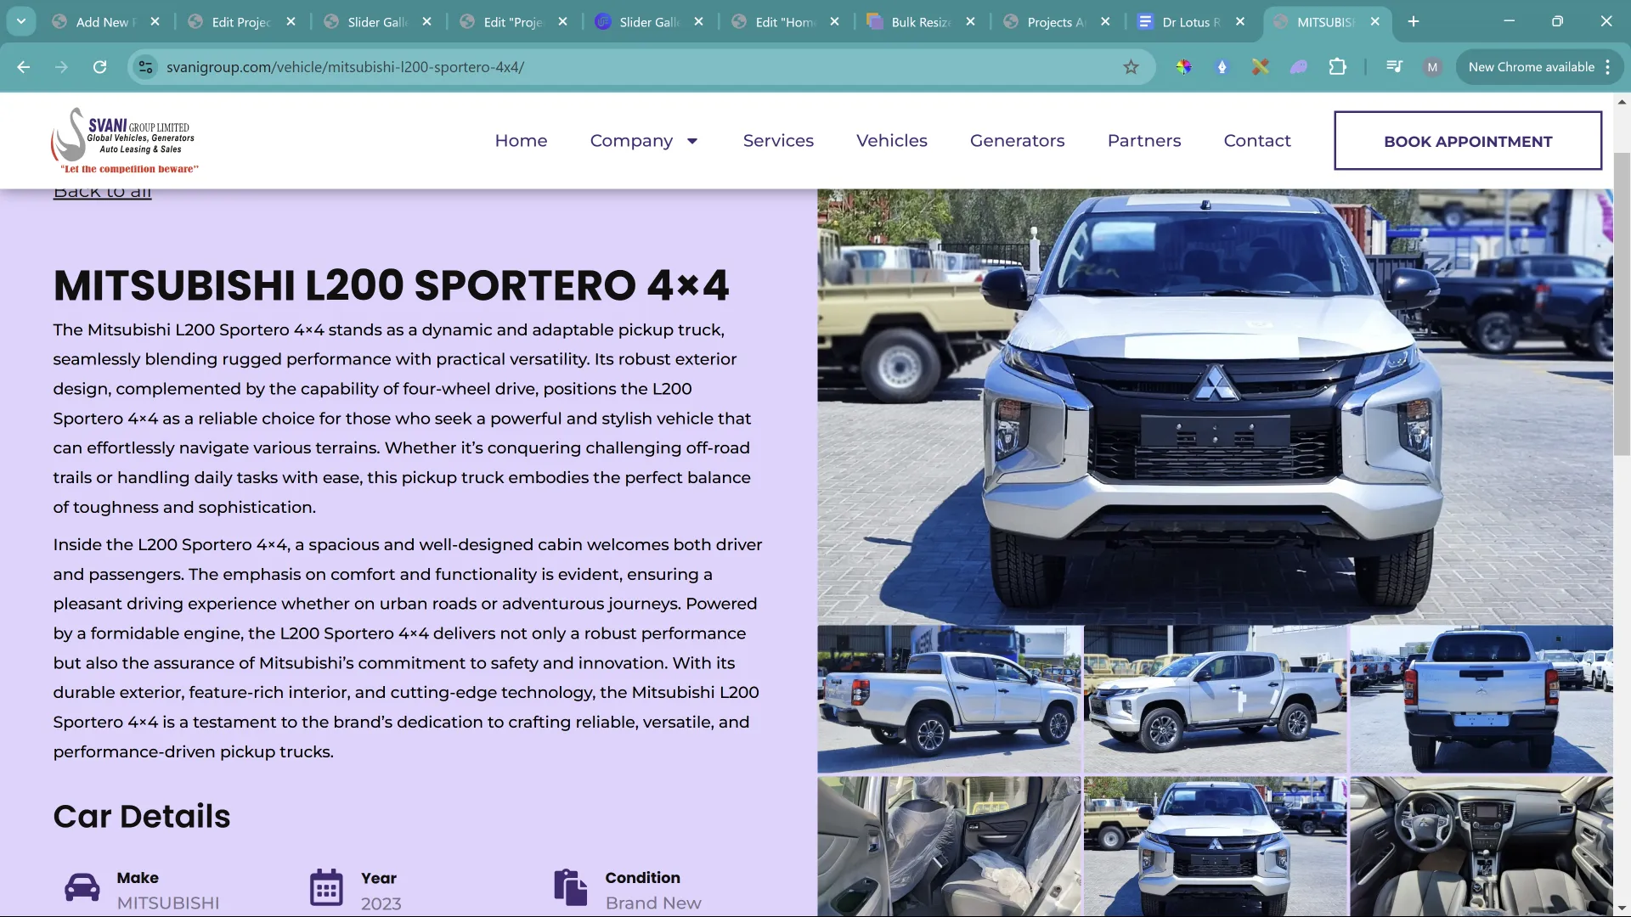Open Chrome menu three dots

(x=1608, y=67)
